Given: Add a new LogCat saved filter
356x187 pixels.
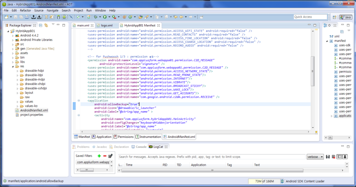Looking at the screenshot, I should coord(99,156).
